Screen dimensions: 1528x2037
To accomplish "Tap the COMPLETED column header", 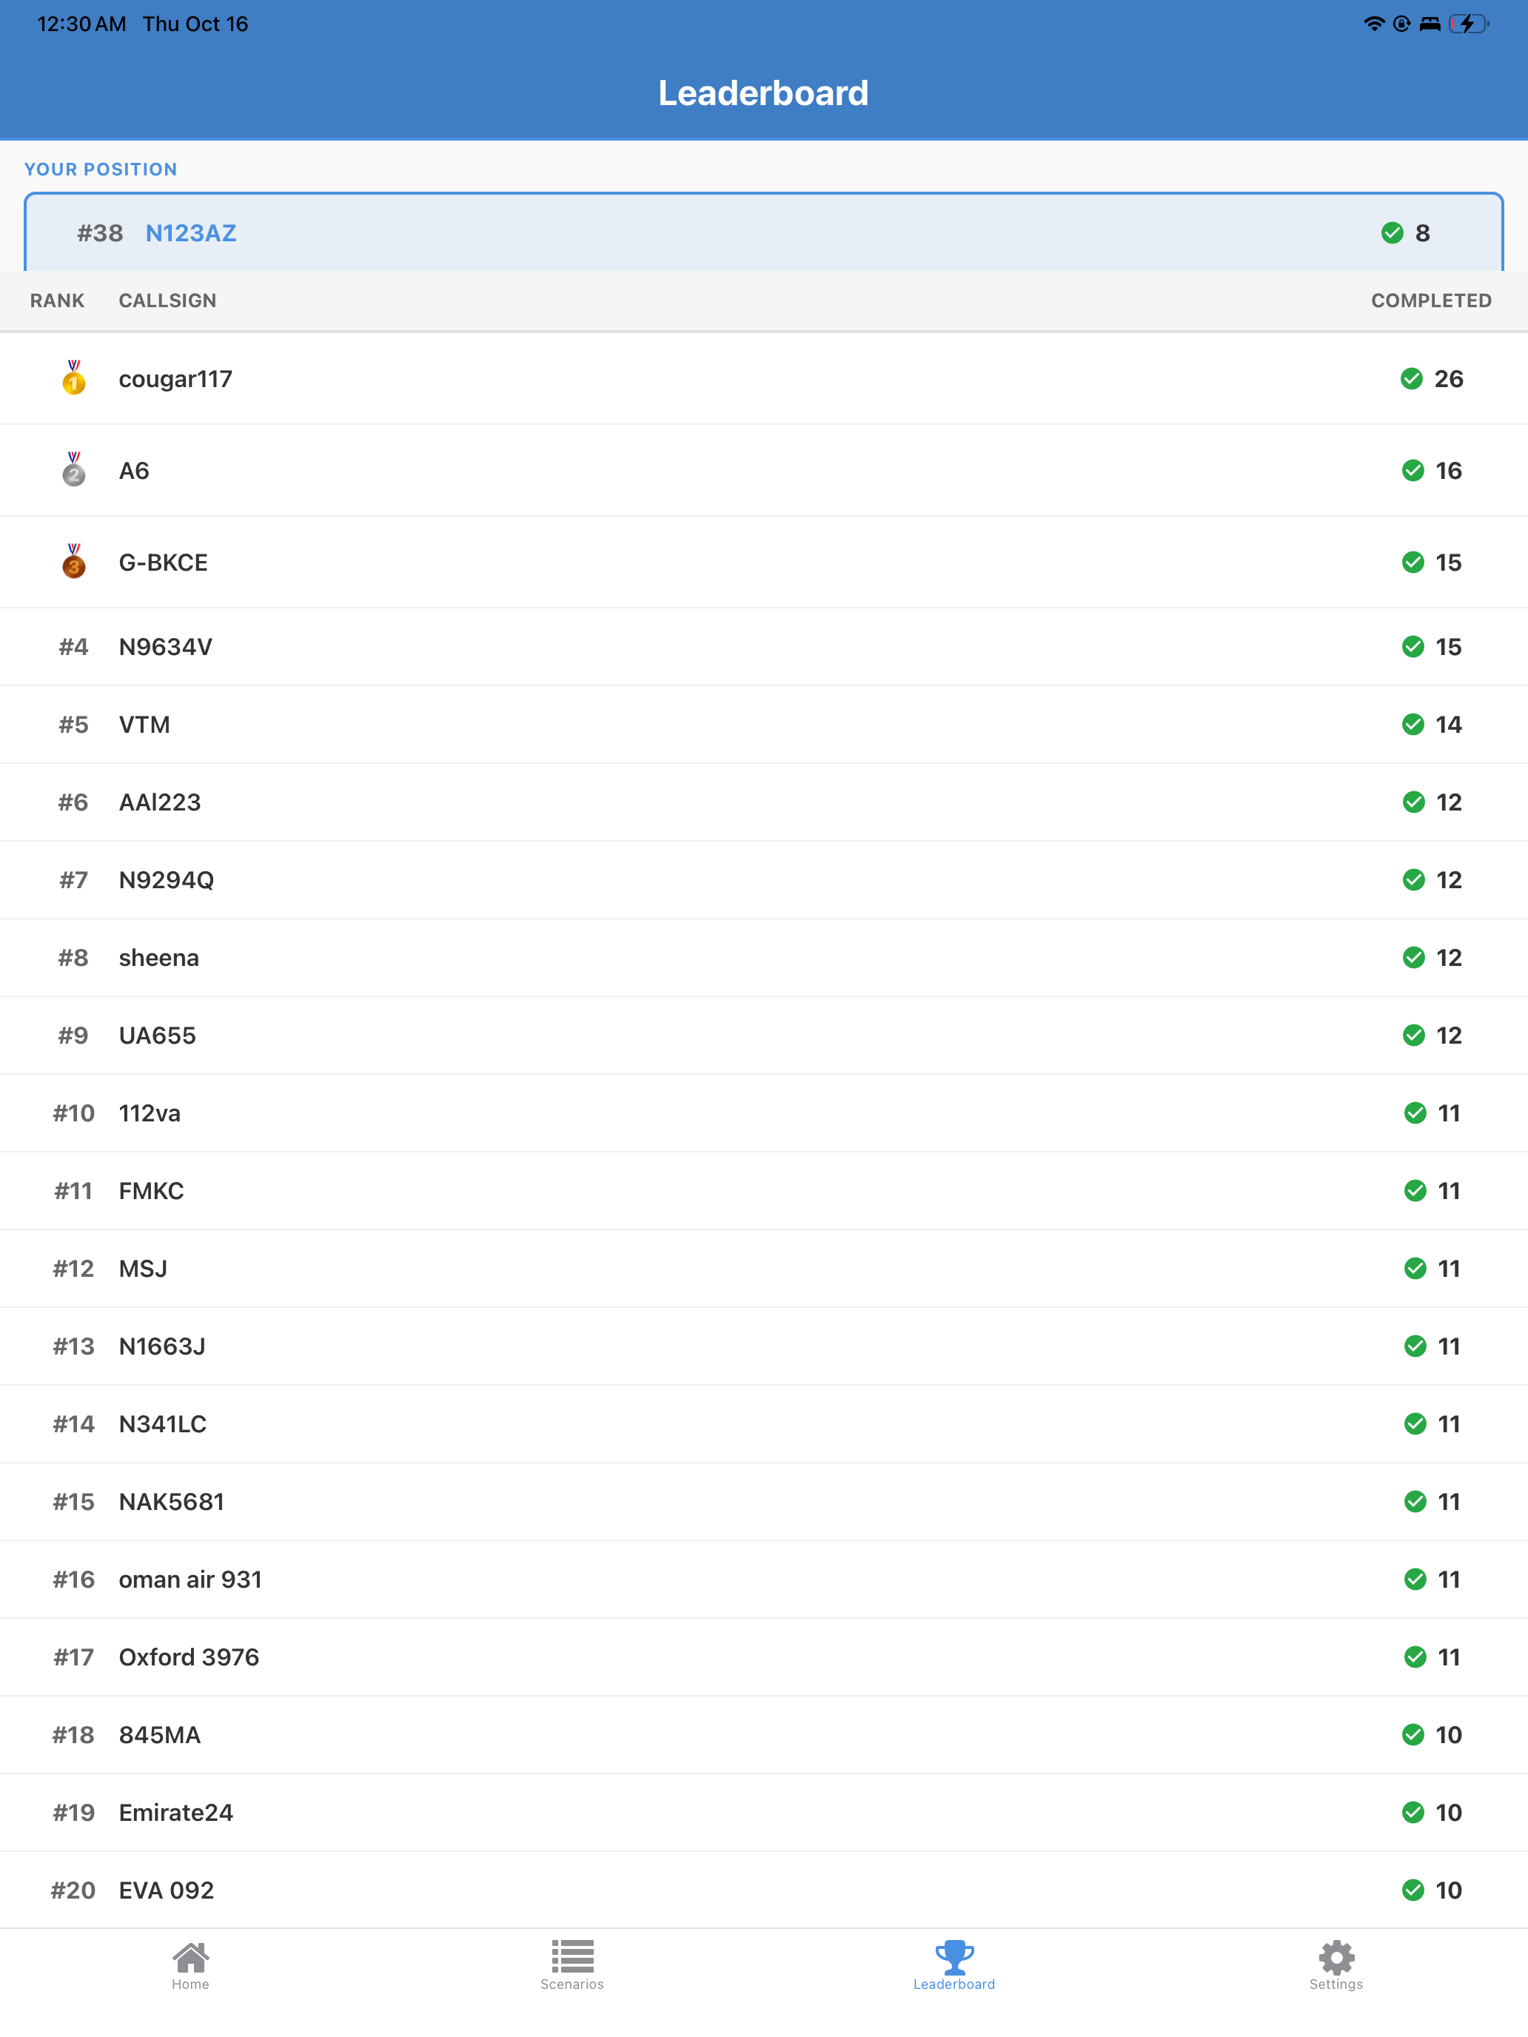I will 1430,301.
